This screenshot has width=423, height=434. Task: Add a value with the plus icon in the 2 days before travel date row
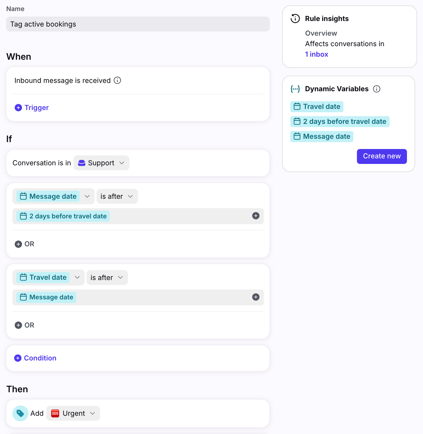click(256, 216)
